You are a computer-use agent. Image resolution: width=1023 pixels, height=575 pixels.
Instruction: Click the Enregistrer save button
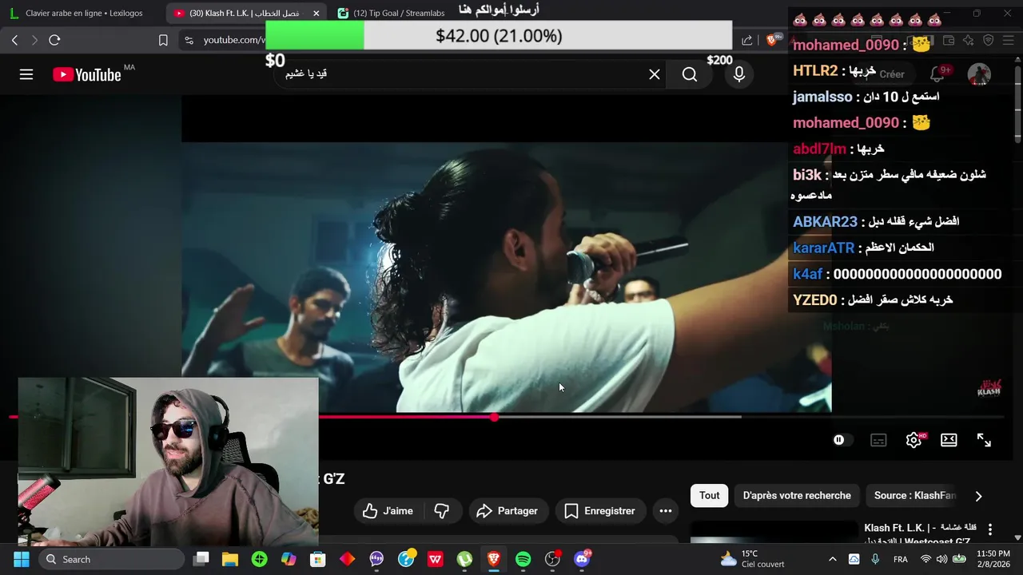[x=600, y=511]
